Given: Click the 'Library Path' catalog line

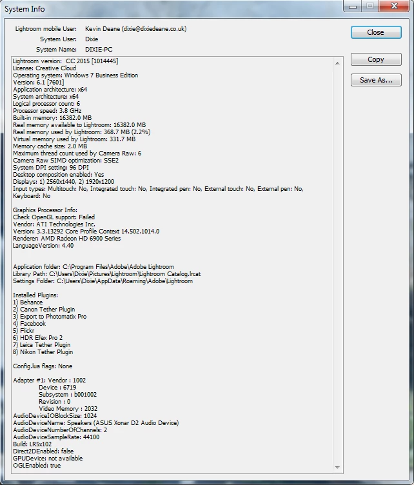Looking at the screenshot, I should (x=106, y=274).
